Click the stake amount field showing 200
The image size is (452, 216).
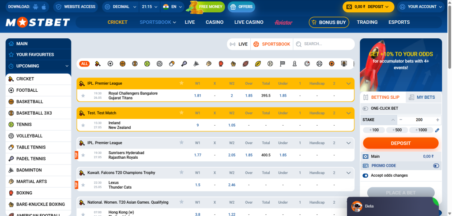pos(419,120)
